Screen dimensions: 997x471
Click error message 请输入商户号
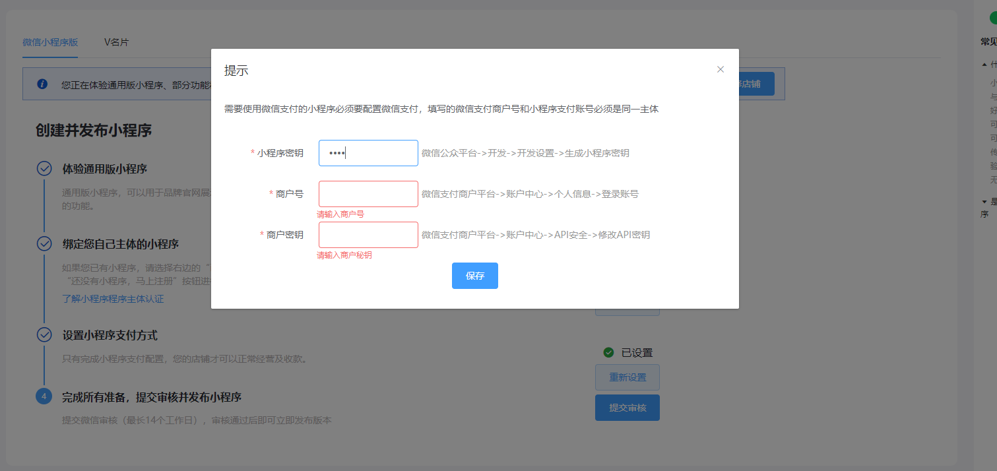340,214
